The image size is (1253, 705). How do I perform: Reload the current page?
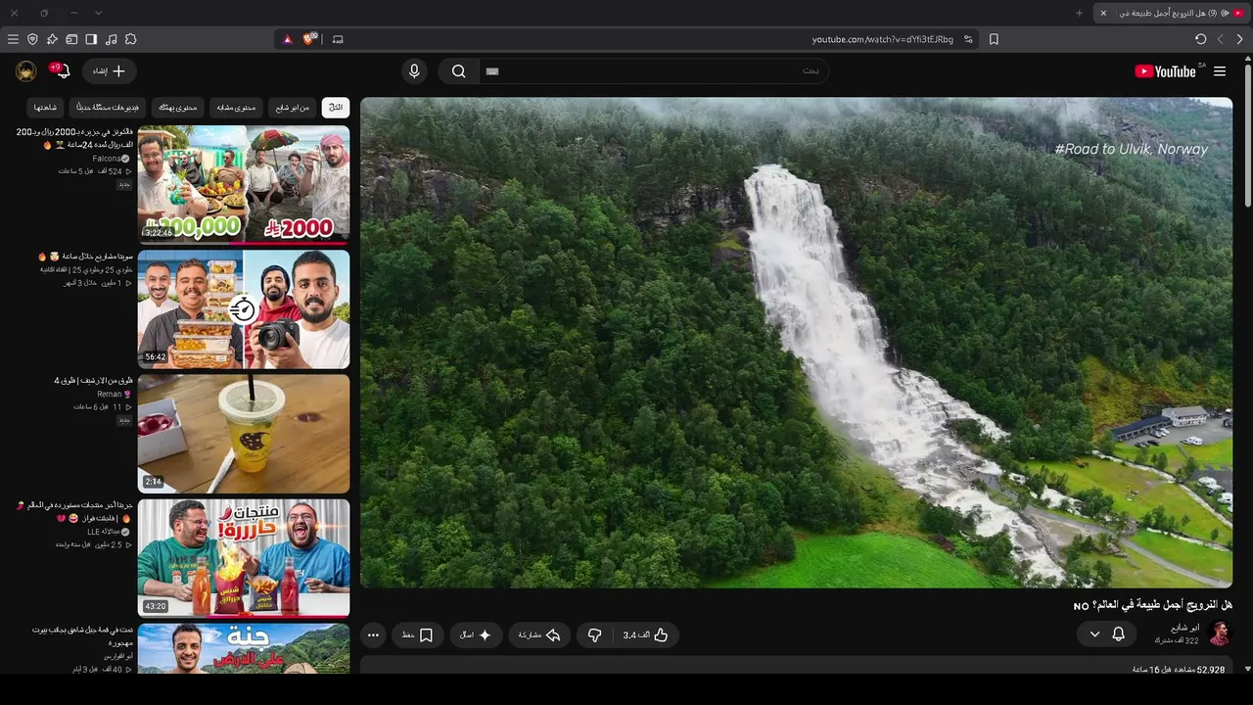tap(1200, 39)
